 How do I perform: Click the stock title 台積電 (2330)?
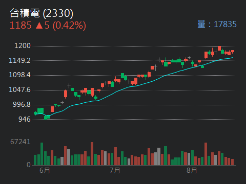coord(42,13)
